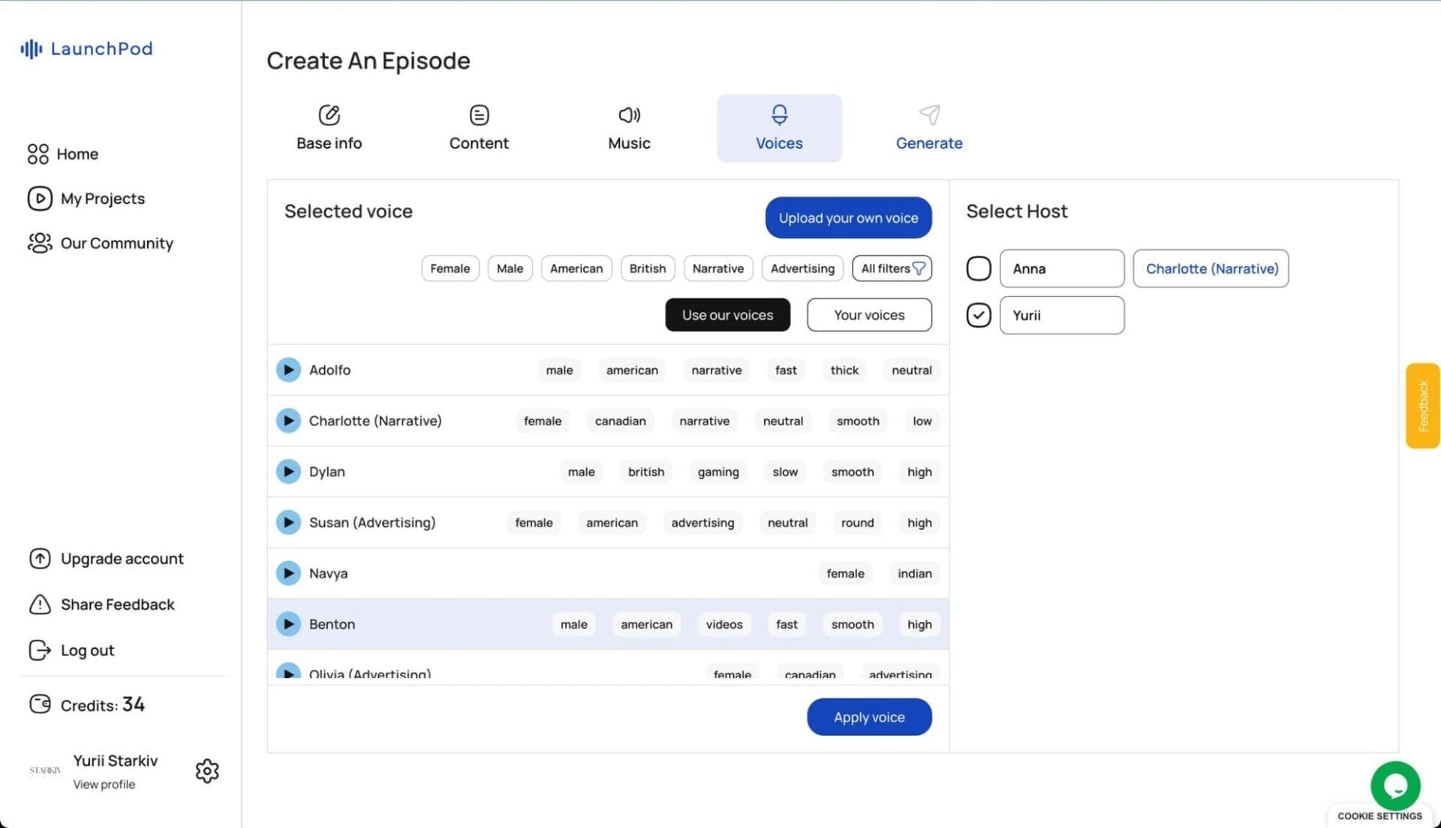Play Charlotte (Narrative) voice sample

click(x=288, y=421)
